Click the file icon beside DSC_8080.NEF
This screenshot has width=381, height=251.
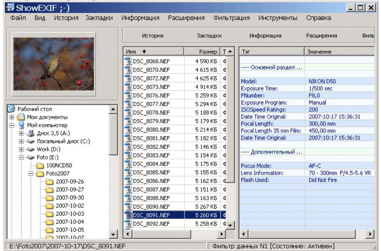(x=128, y=130)
